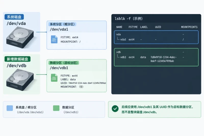Click the lsblk -f（示例）terminal title
The image size is (204, 136).
tap(129, 19)
